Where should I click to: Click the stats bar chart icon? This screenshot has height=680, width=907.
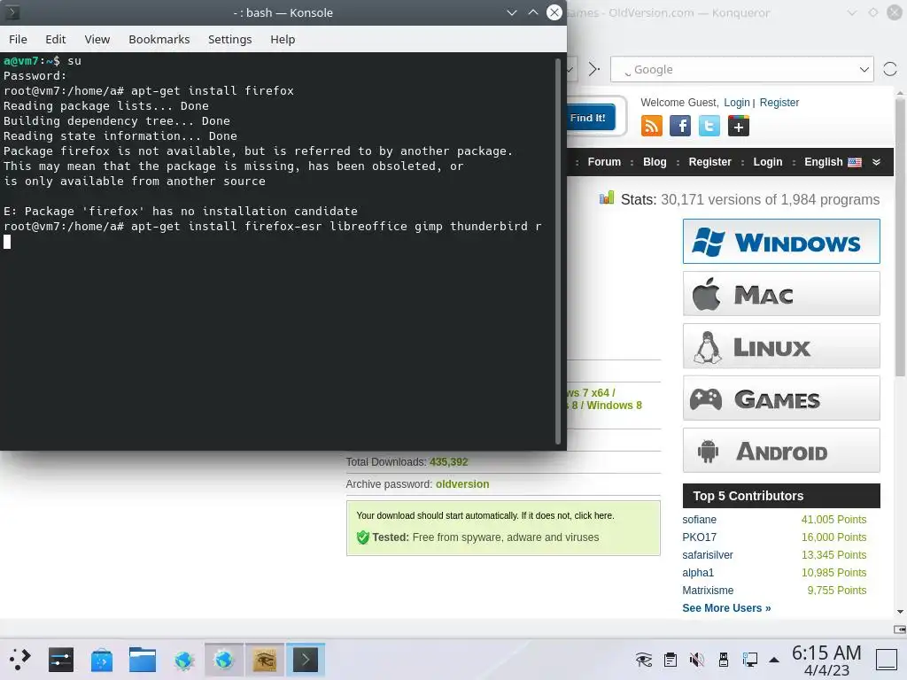pyautogui.click(x=606, y=198)
